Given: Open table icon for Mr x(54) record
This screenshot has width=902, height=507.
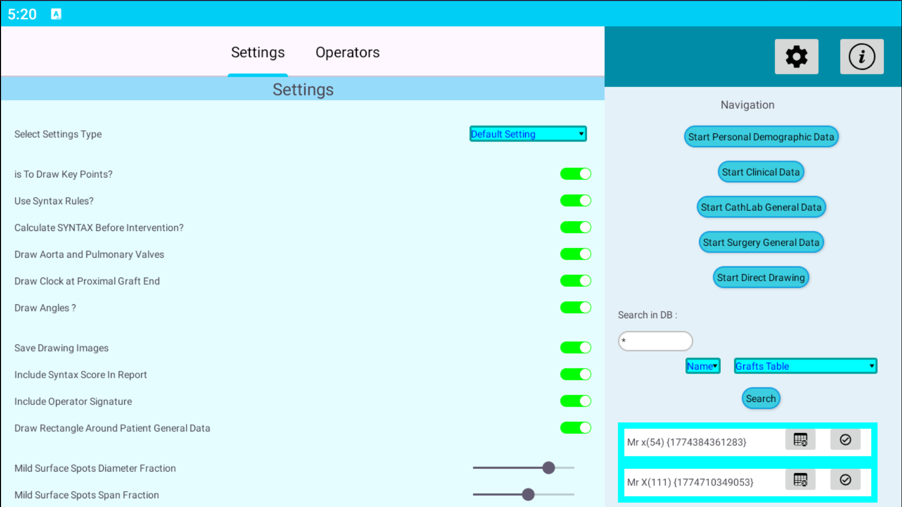Looking at the screenshot, I should 800,440.
